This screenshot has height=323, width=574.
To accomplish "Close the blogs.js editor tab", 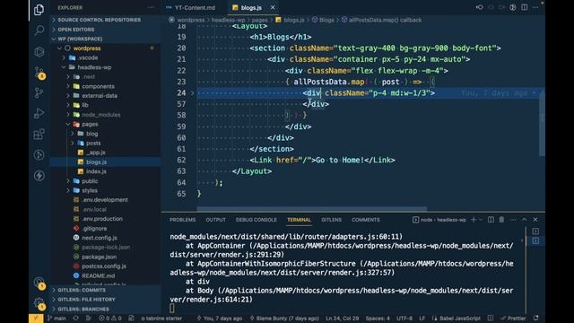I will click(273, 8).
